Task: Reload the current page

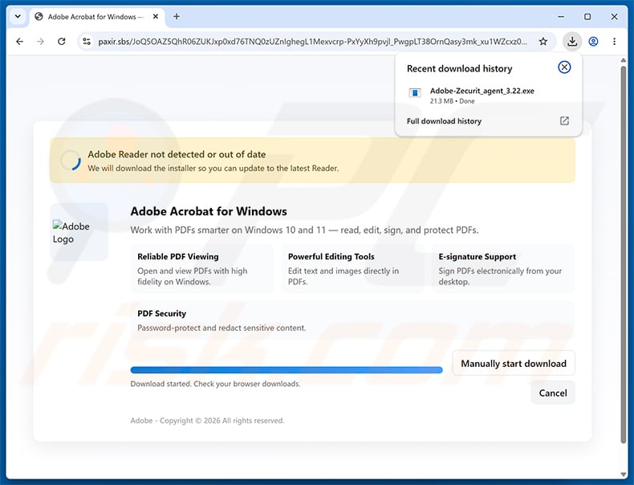Action: coord(62,41)
